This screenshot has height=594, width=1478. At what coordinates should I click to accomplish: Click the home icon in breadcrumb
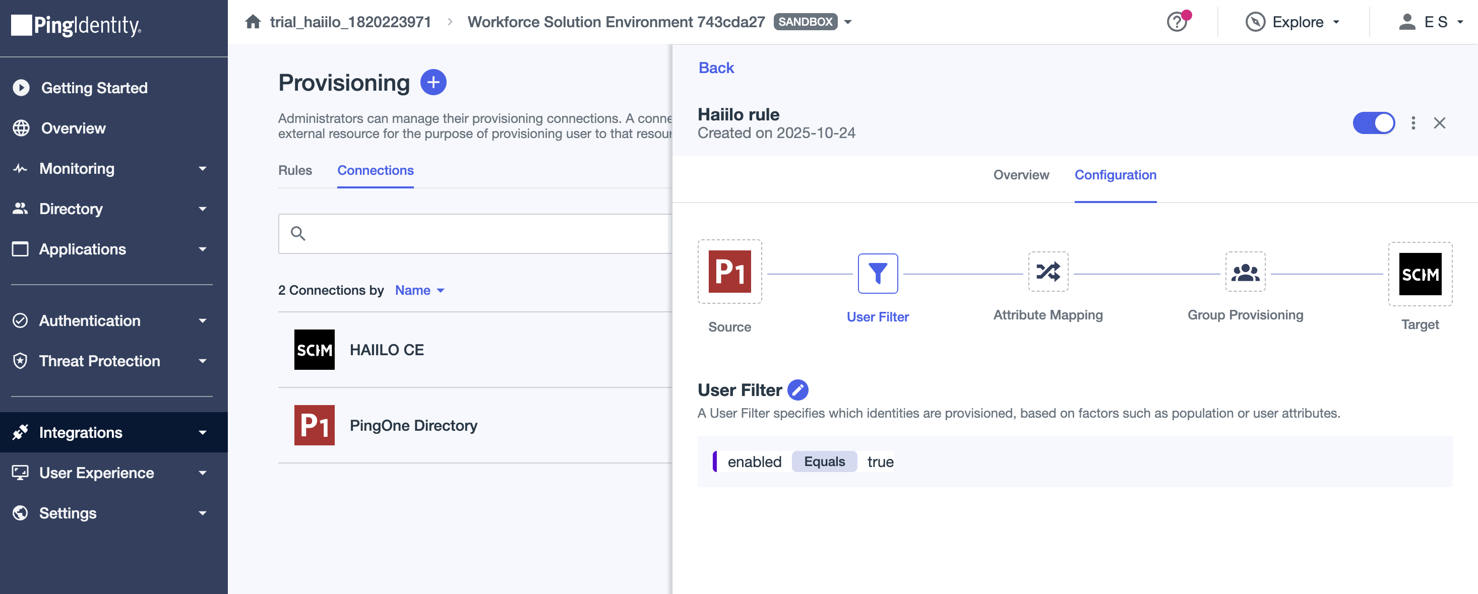(x=253, y=22)
